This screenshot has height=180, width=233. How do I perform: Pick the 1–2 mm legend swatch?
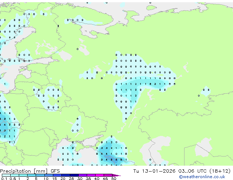[23, 175]
